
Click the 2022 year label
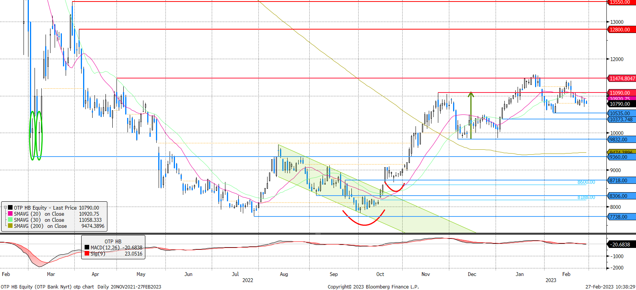tap(247, 280)
